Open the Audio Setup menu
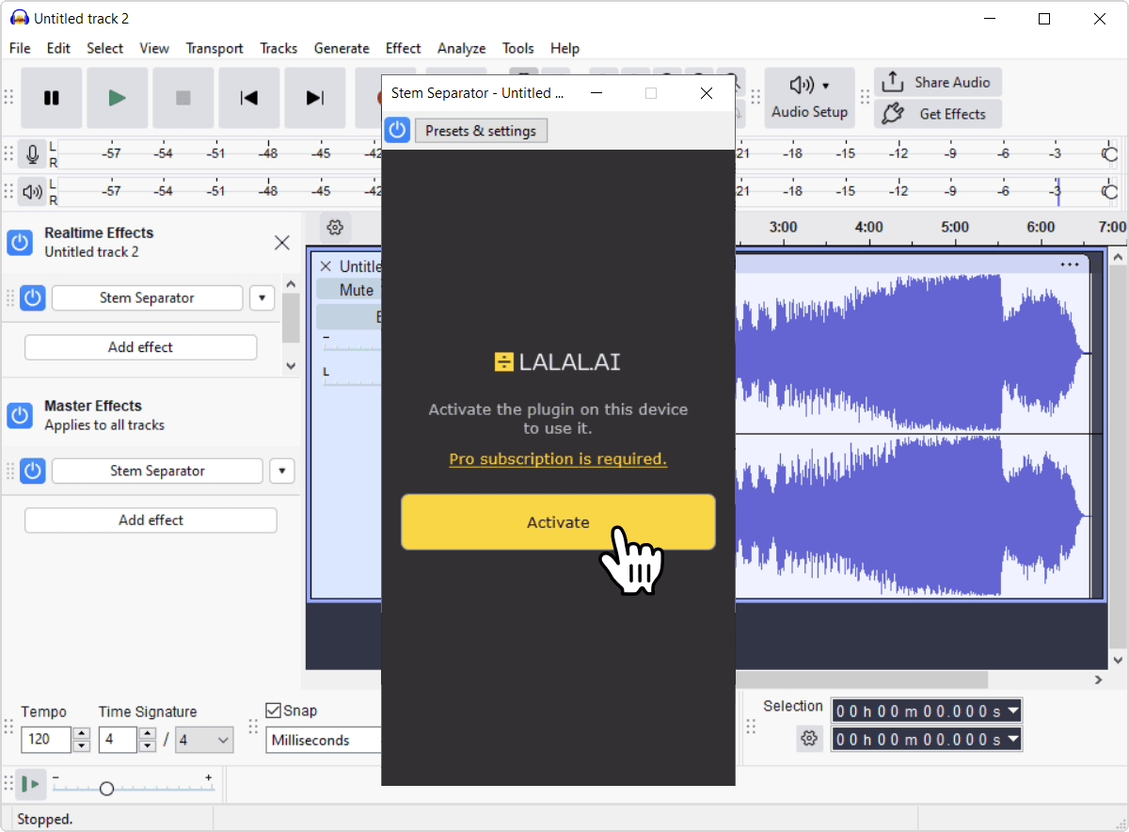 (x=809, y=98)
